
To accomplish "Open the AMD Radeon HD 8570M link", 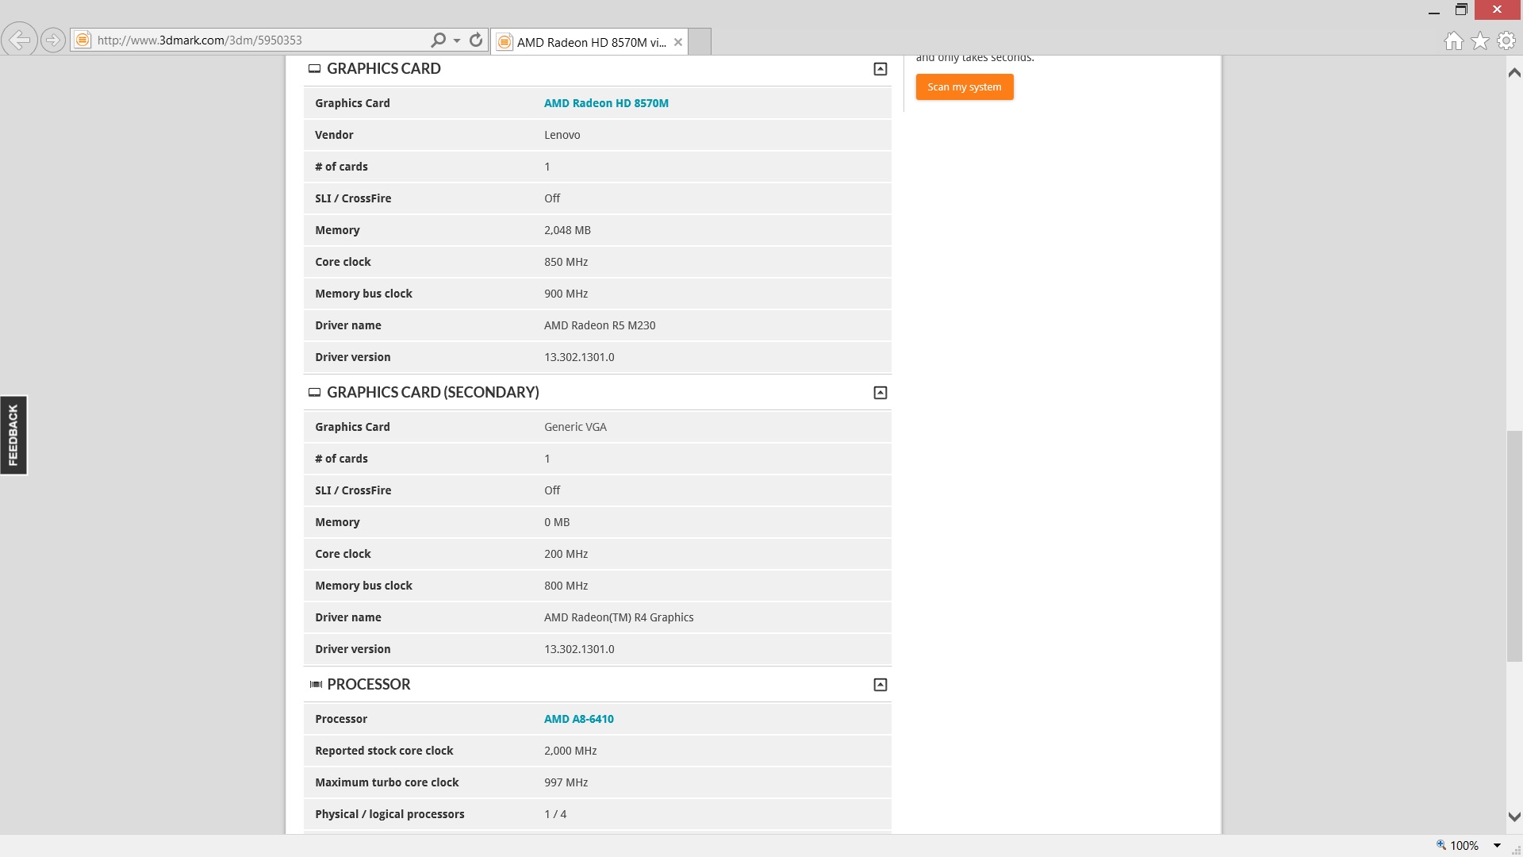I will 606,103.
